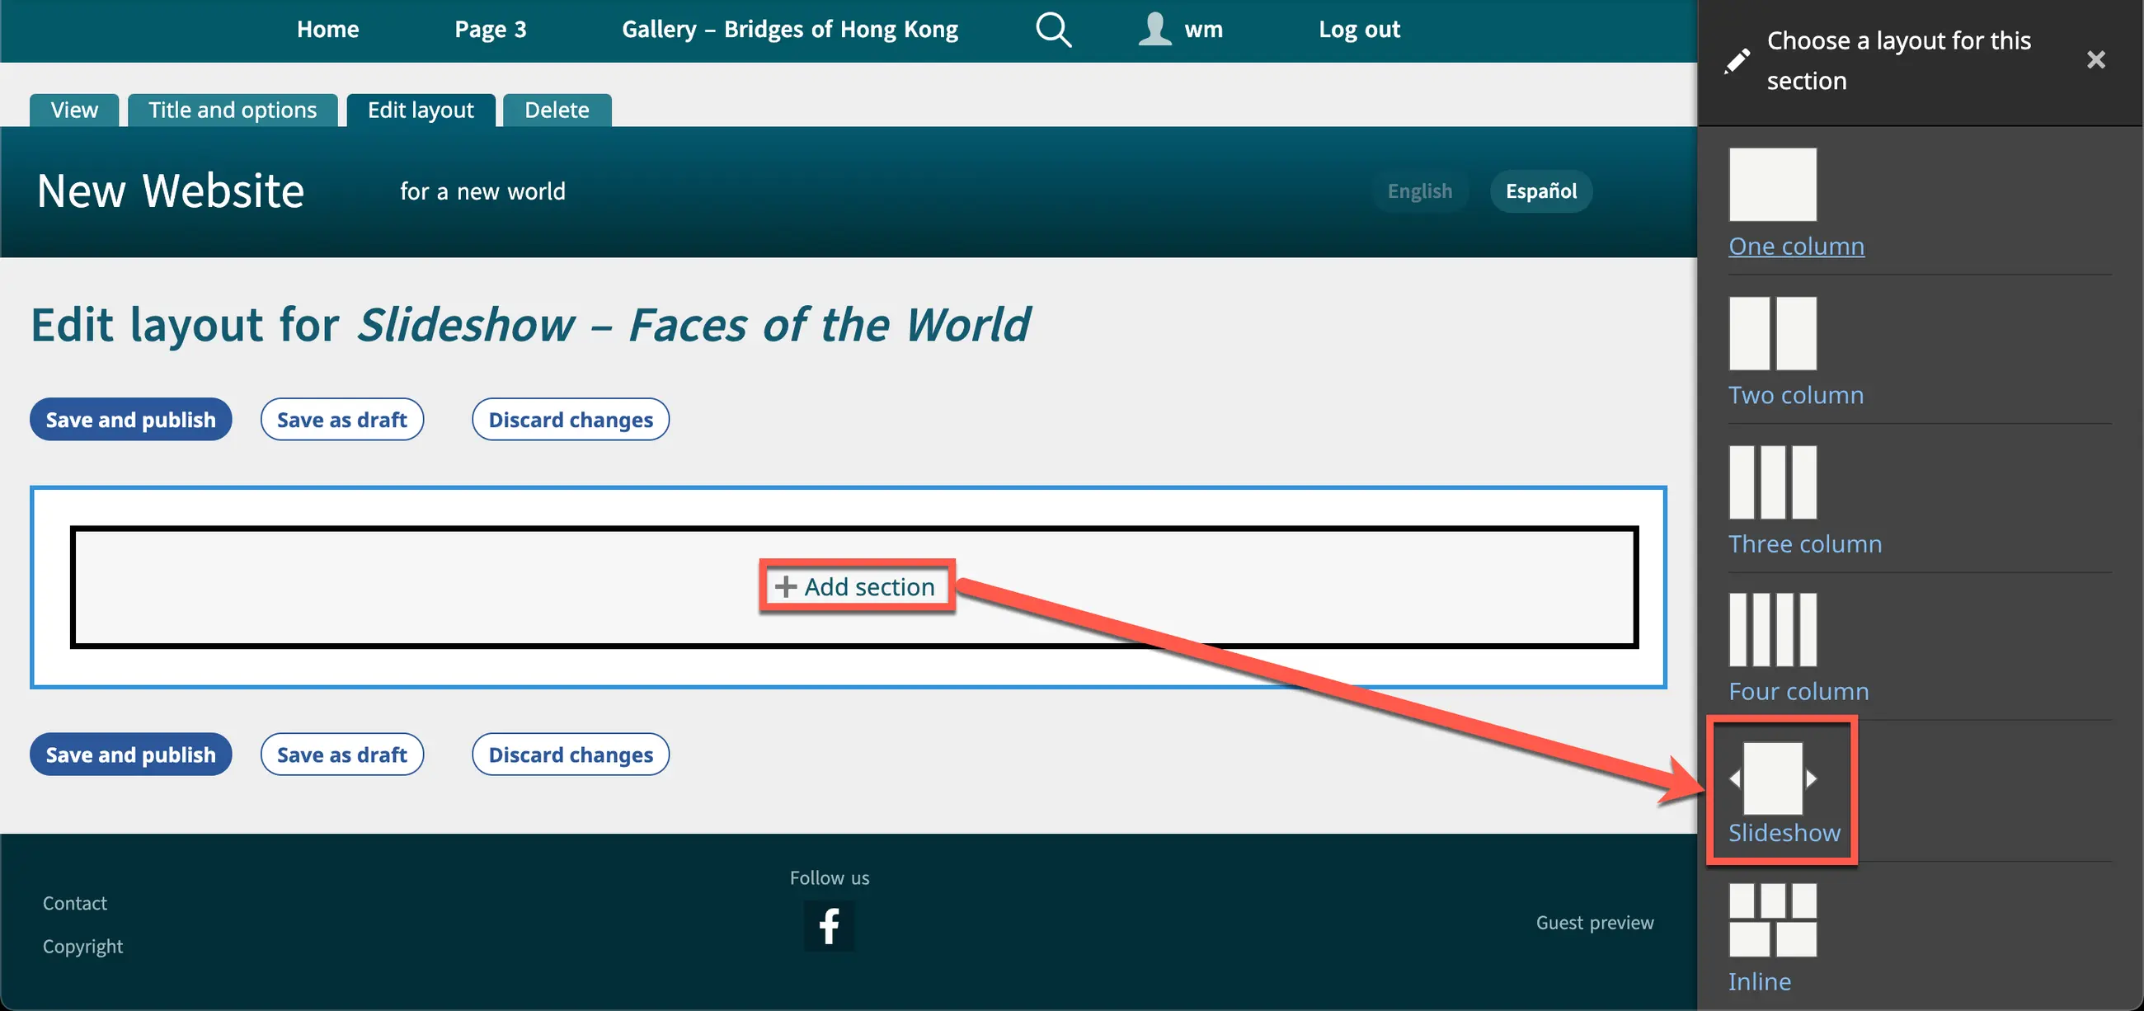2144x1011 pixels.
Task: Click the bottom Save as draft button
Action: (341, 755)
